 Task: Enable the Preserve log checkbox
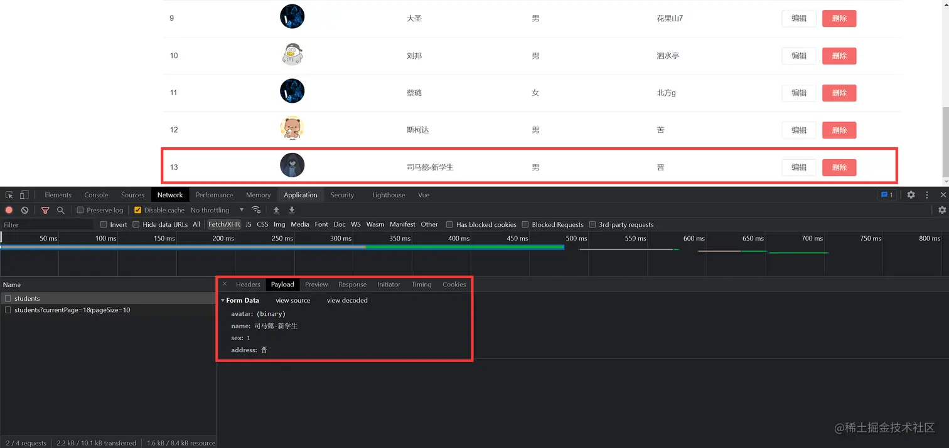(x=80, y=210)
